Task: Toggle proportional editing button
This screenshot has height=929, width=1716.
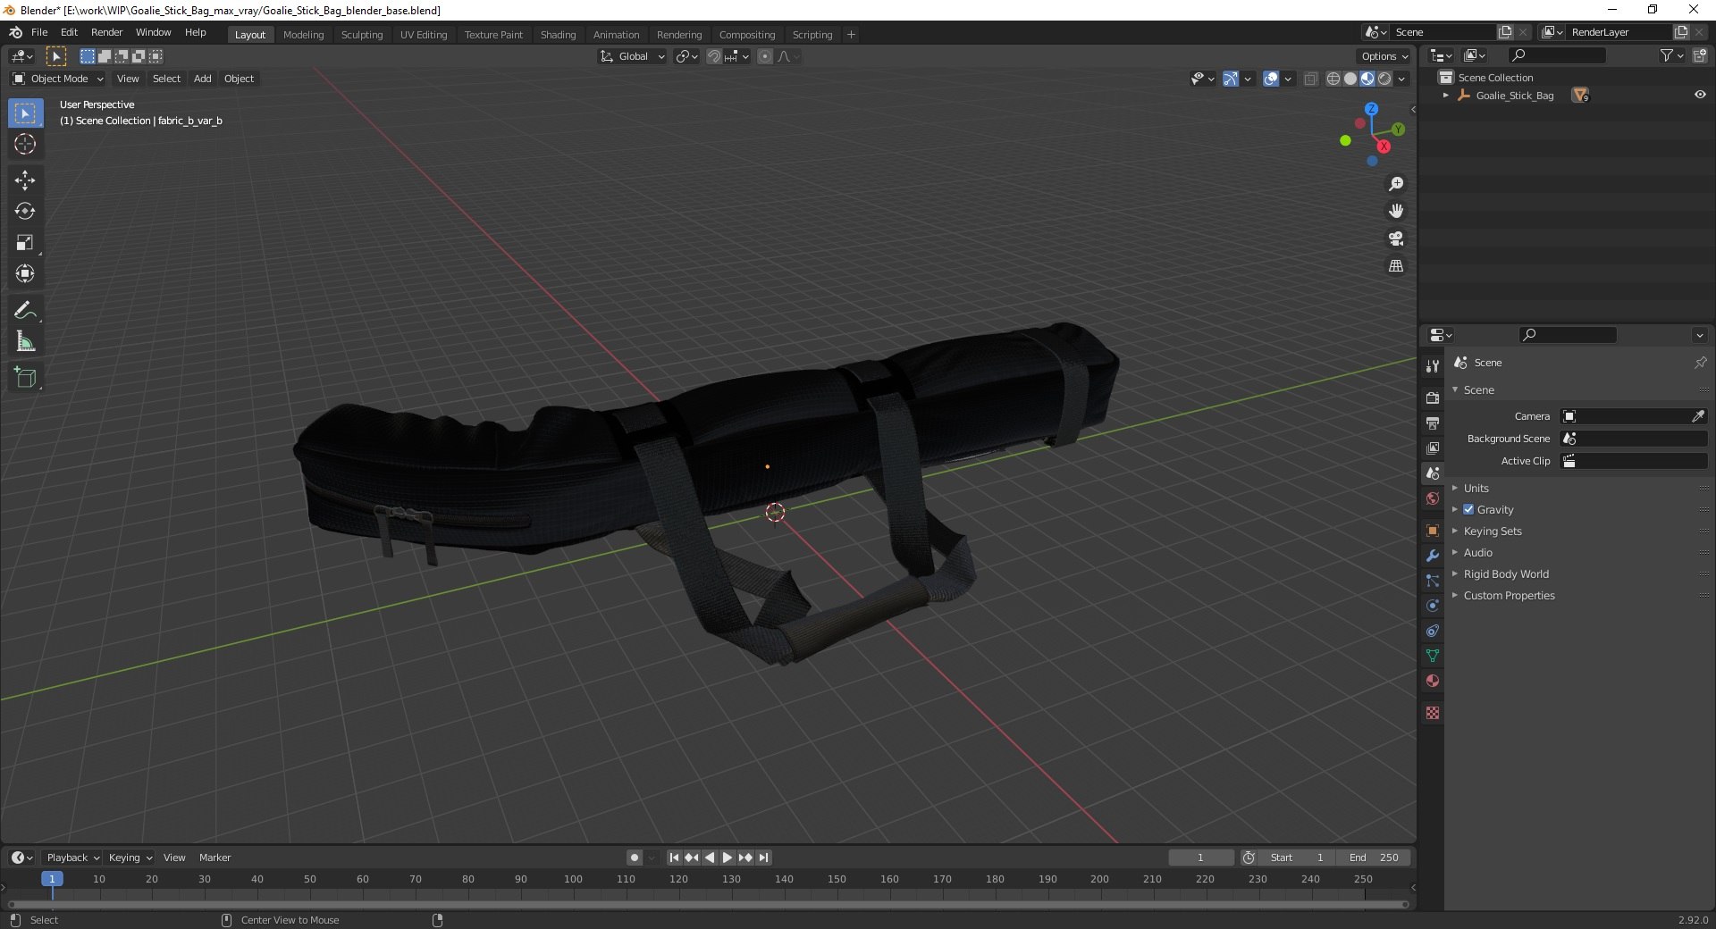Action: point(765,56)
